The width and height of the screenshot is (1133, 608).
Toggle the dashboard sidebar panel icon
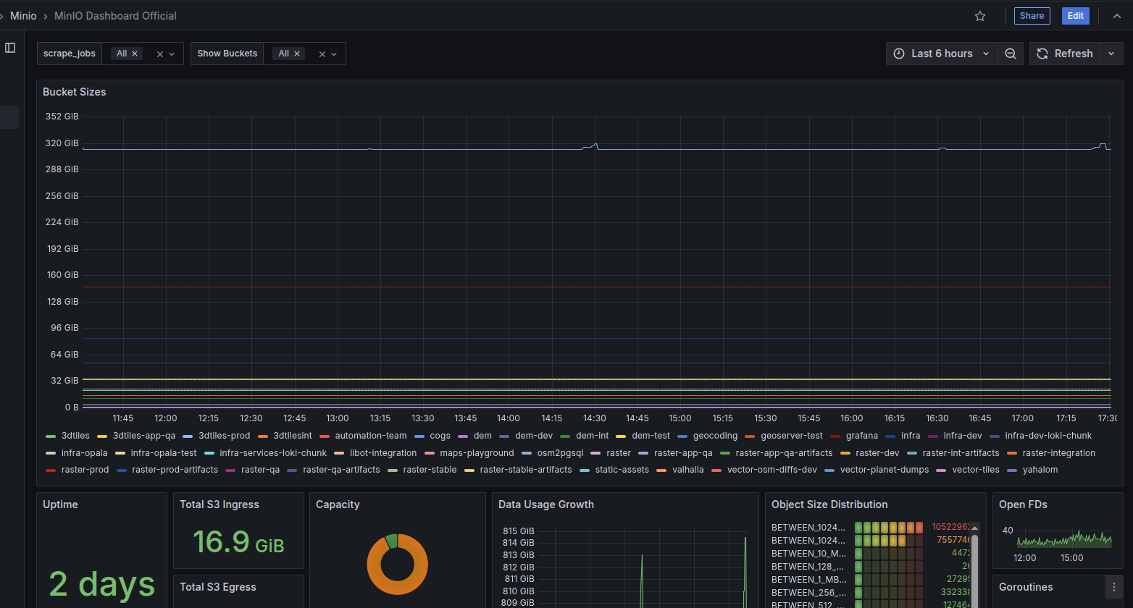pos(10,47)
